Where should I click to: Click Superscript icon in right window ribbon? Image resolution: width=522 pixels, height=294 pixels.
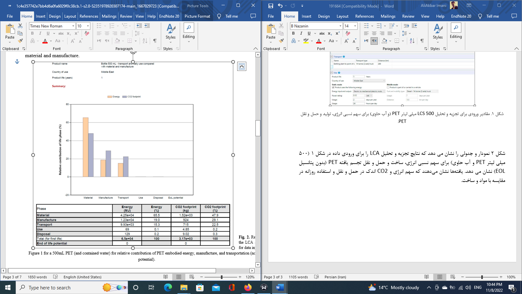coord(338,33)
